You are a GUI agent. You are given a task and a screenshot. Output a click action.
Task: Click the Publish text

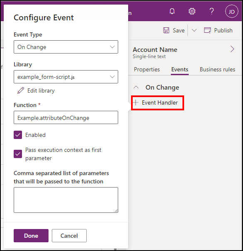pos(224,30)
